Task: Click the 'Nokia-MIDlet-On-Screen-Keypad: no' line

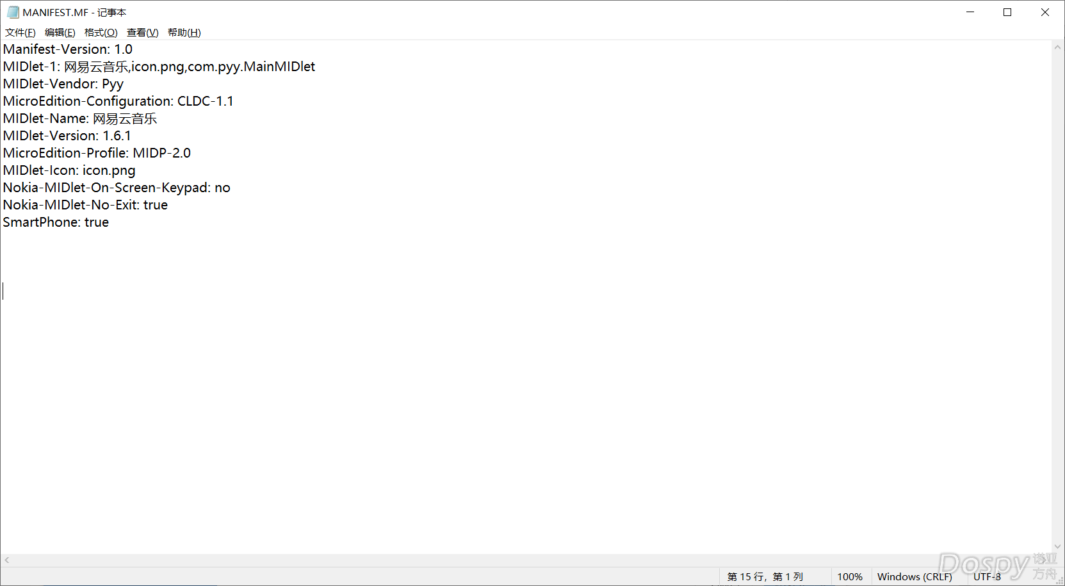Action: [x=117, y=188]
